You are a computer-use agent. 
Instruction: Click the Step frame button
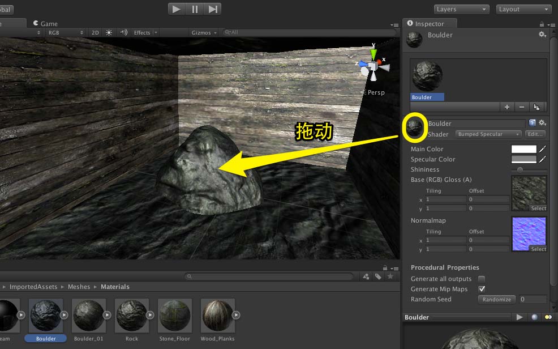click(x=212, y=9)
